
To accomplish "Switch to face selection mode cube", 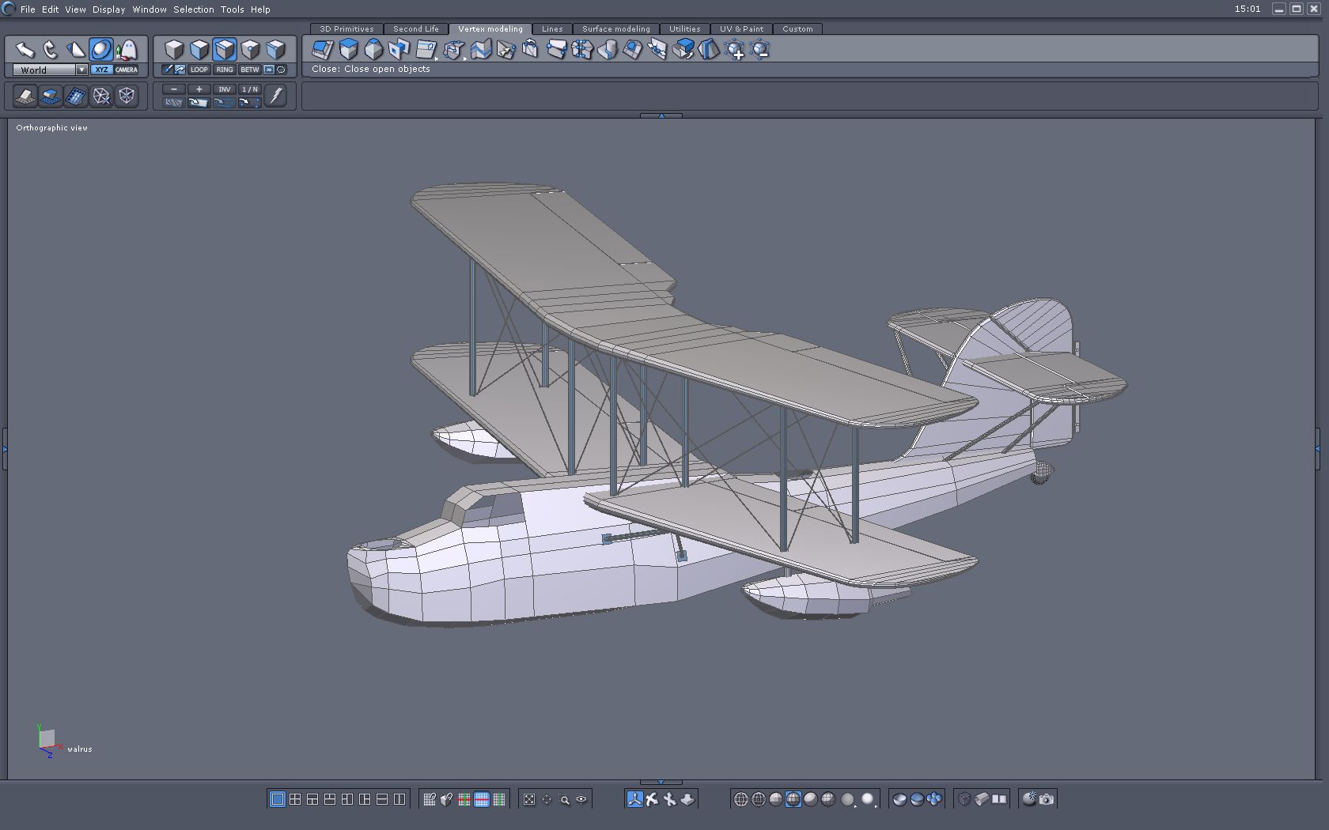I will 199,50.
